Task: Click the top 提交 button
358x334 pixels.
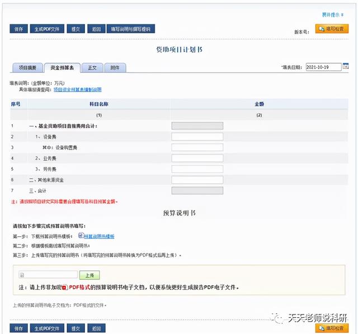Action: 76,29
